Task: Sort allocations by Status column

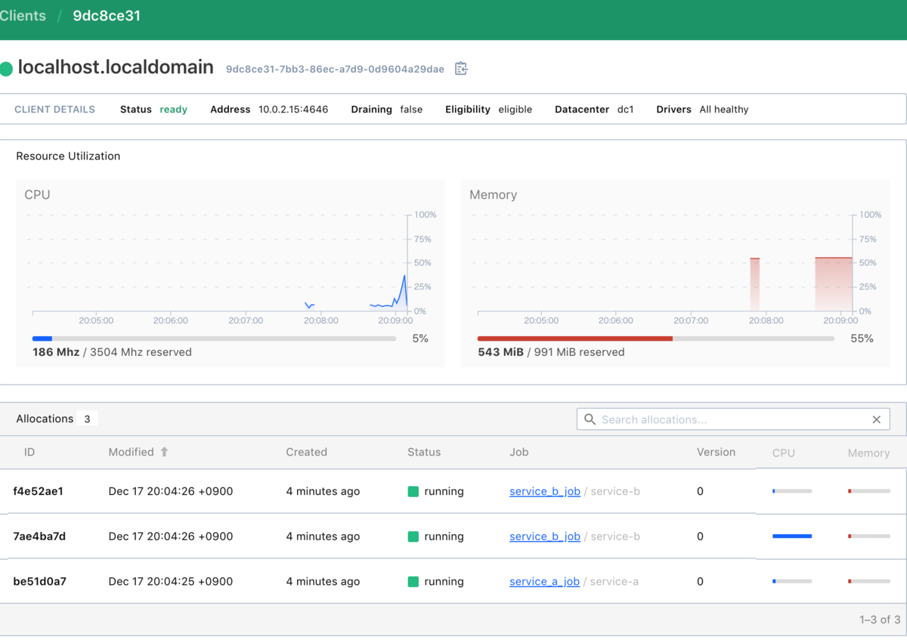Action: 424,452
